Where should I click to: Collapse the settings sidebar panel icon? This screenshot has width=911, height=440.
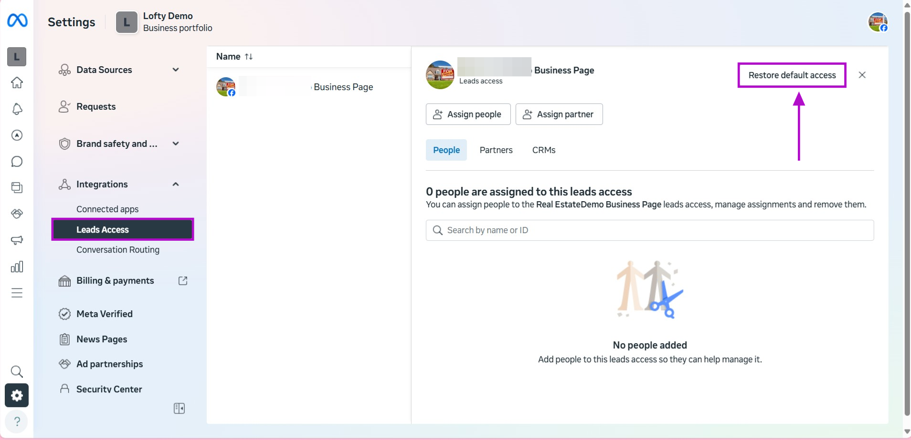tap(179, 409)
